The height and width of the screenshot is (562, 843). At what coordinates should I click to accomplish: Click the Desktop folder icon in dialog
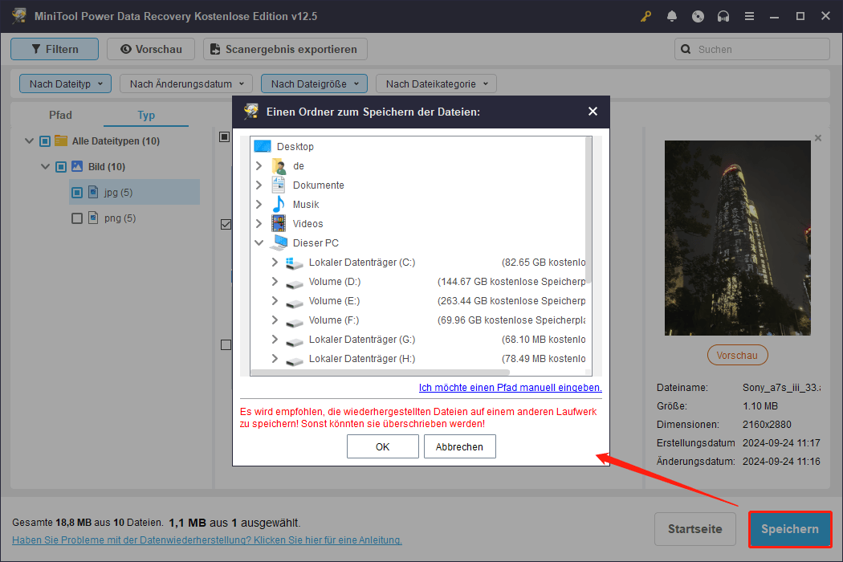263,146
